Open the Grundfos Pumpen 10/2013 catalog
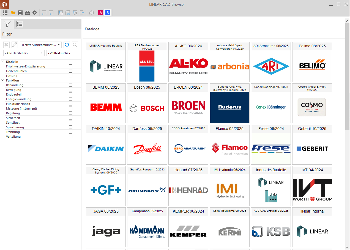Screen dimensions: 350x250 pos(147,186)
